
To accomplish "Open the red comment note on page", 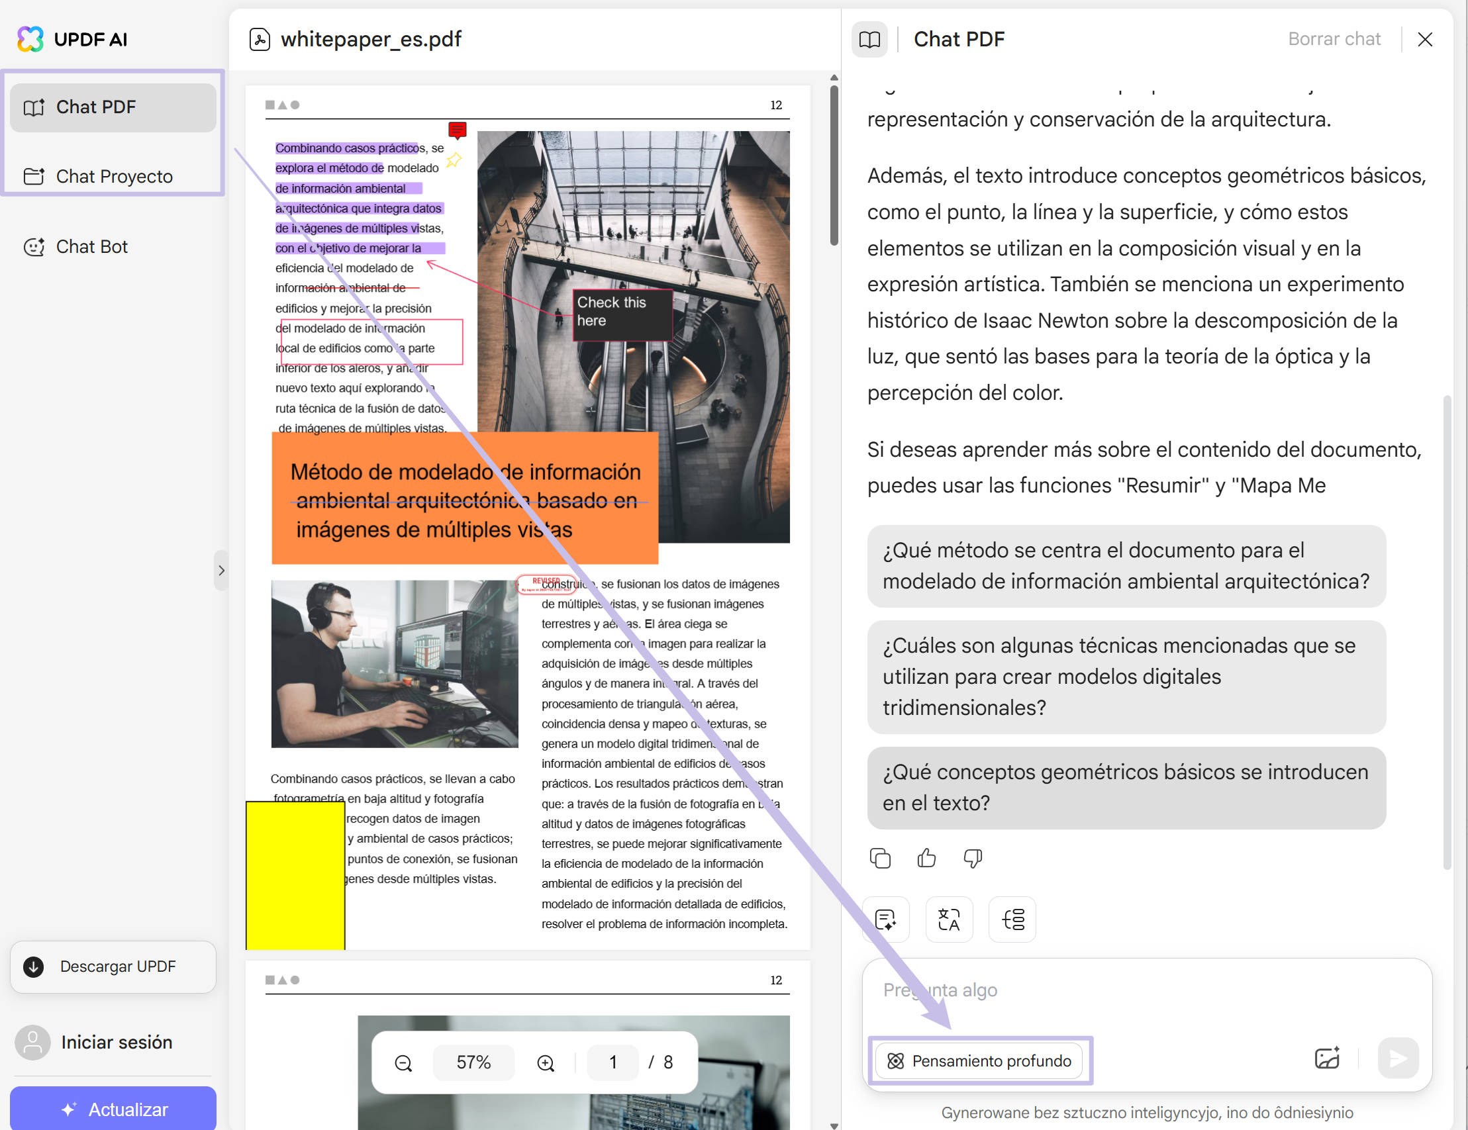I will pyautogui.click(x=458, y=129).
